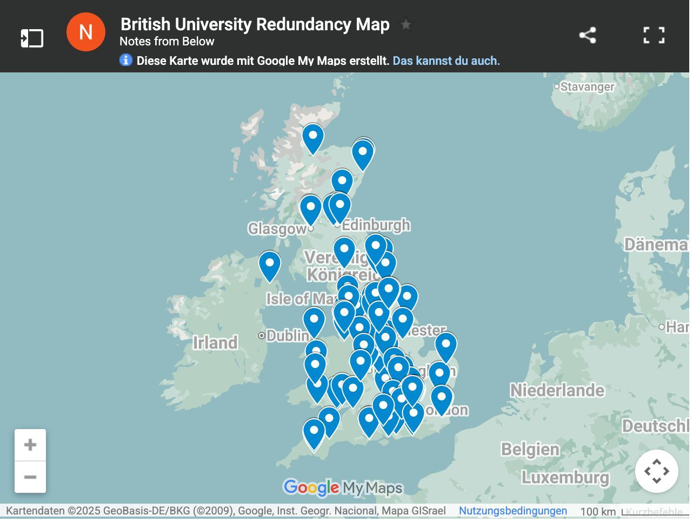Click the orange N author avatar

(x=85, y=32)
